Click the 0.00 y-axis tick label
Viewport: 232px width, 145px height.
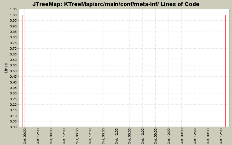point(13,127)
